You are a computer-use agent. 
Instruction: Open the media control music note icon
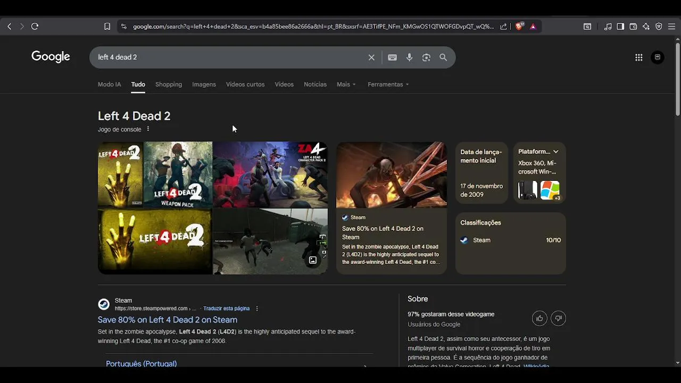(x=608, y=26)
